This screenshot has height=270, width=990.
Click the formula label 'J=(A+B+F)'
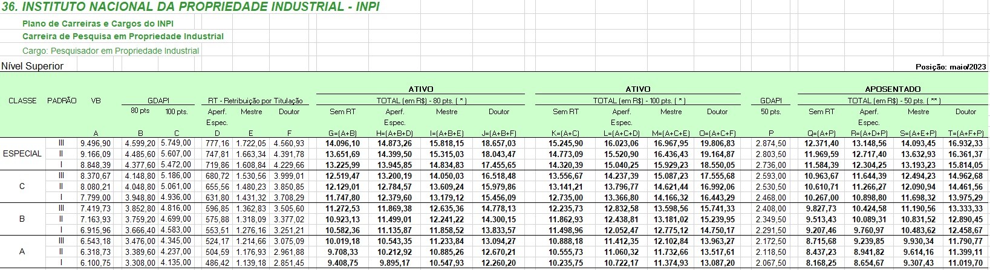[x=498, y=133]
